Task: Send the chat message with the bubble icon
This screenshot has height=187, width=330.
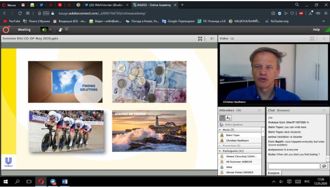Action: click(324, 166)
